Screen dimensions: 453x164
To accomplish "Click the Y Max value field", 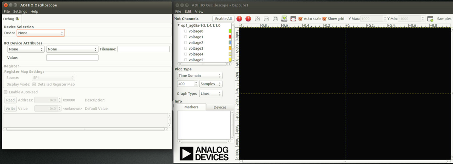I will coord(373,18).
